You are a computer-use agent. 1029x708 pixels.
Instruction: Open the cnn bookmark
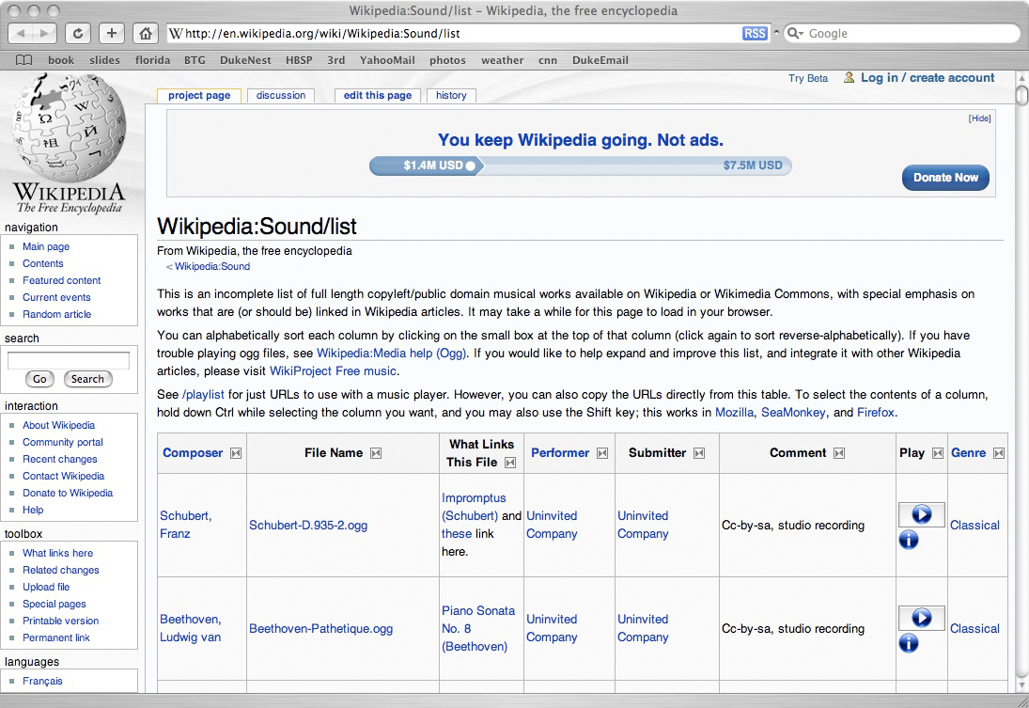[548, 60]
